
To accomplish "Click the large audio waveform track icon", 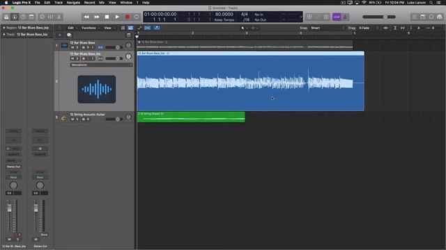I will pyautogui.click(x=97, y=89).
